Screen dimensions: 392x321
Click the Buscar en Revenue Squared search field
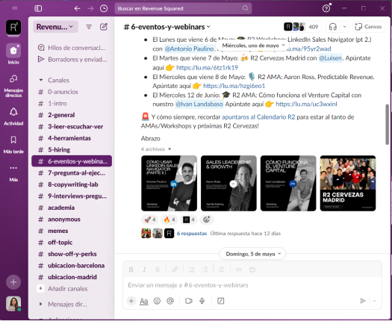point(183,8)
